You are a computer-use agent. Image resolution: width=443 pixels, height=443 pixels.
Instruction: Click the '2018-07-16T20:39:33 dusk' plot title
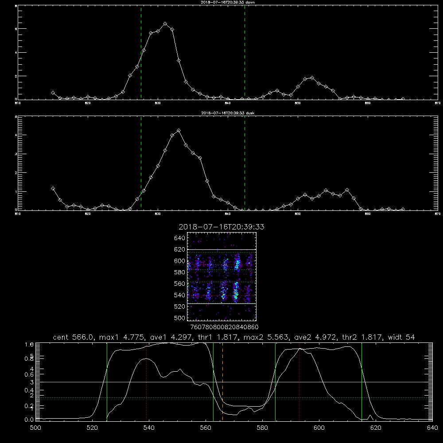point(228,113)
